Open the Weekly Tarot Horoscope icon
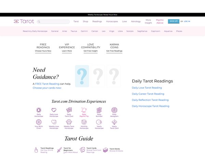Viewport: 205px width, 154px height. point(69,122)
